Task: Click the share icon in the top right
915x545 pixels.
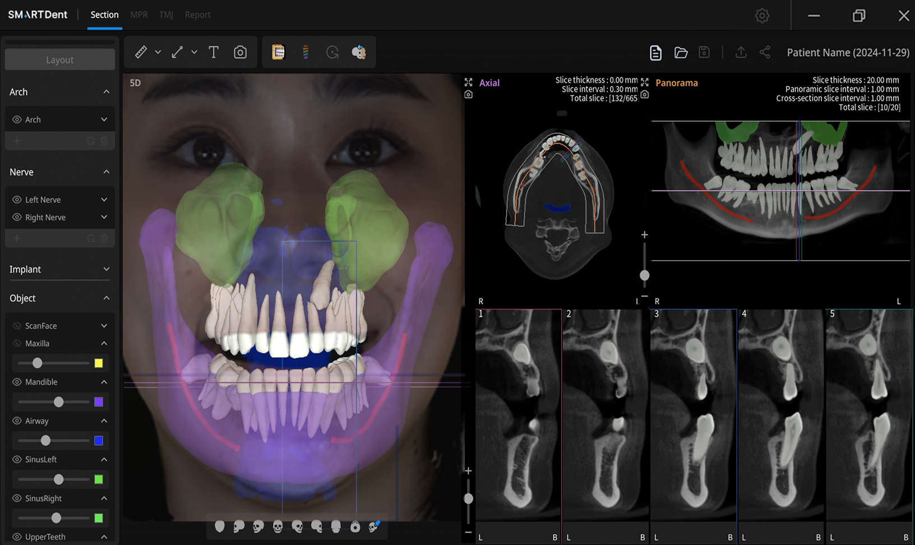Action: tap(765, 52)
